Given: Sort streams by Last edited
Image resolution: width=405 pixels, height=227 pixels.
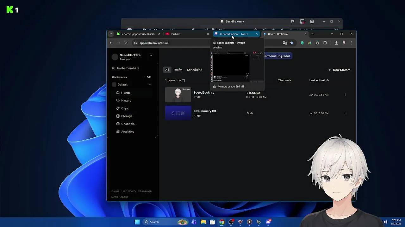Looking at the screenshot, I should pyautogui.click(x=319, y=80).
